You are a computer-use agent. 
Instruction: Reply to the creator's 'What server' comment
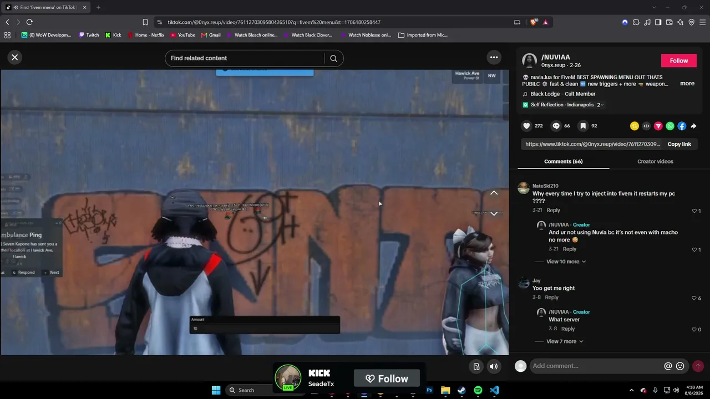pyautogui.click(x=567, y=329)
